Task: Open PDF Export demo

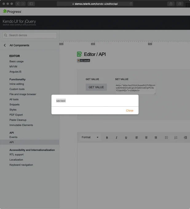Action: click(16, 115)
